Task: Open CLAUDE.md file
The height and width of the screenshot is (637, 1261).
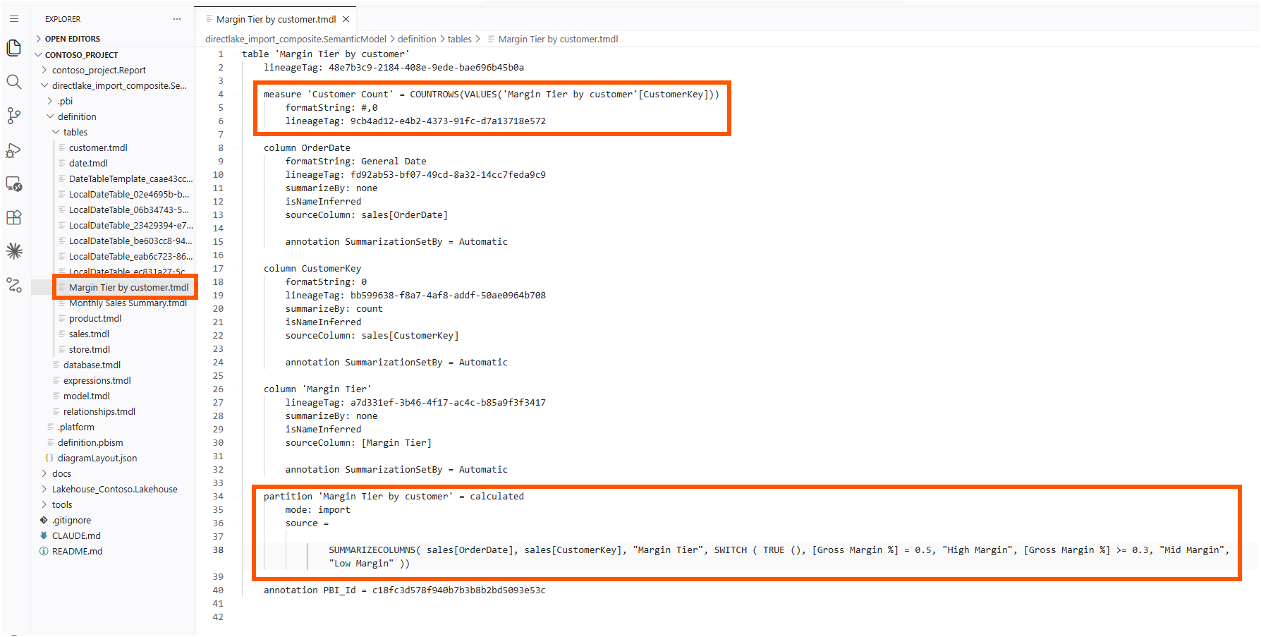Action: [76, 535]
